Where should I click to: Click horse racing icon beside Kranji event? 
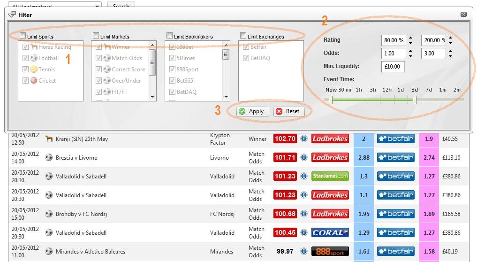pyautogui.click(x=49, y=139)
